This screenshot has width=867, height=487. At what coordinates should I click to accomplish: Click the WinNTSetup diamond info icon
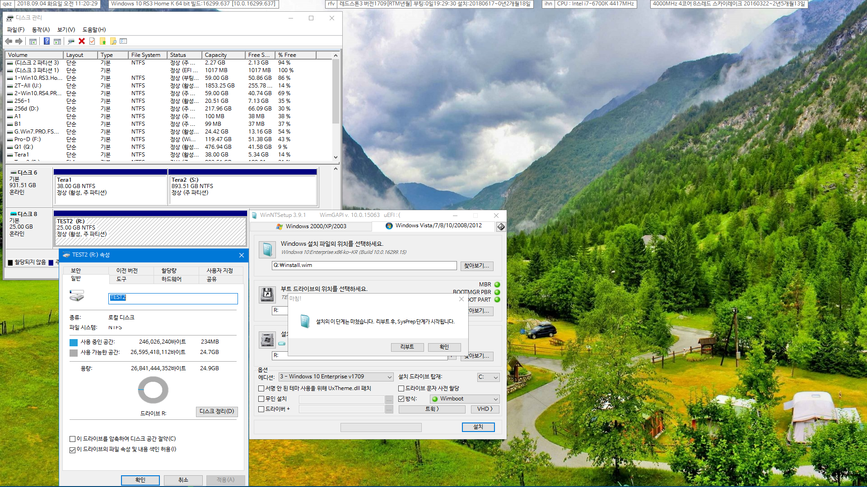[501, 227]
